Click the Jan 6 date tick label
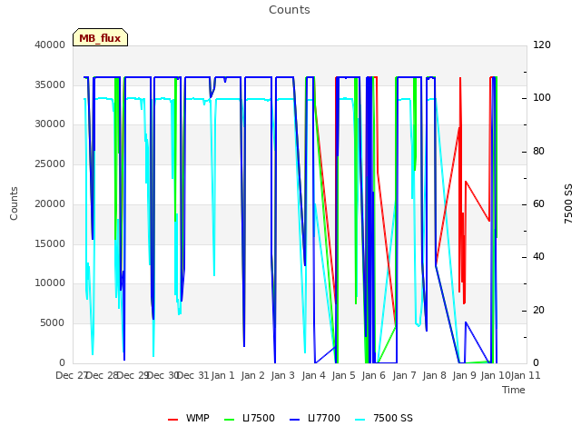Image resolution: width=581 pixels, height=436 pixels. click(x=374, y=375)
